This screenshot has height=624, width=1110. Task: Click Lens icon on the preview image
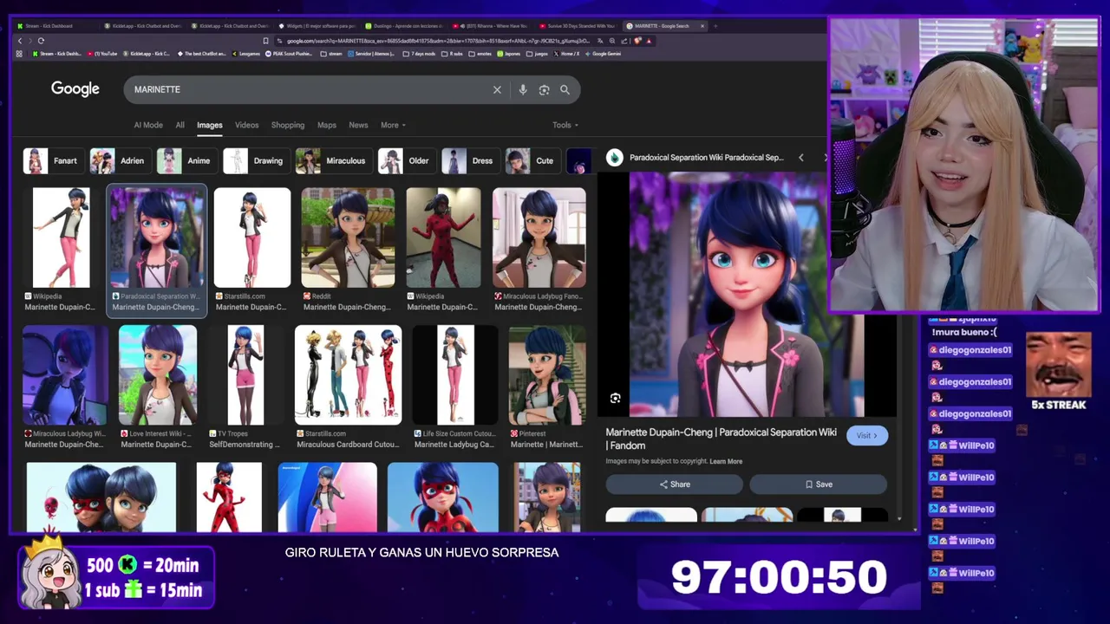click(615, 398)
